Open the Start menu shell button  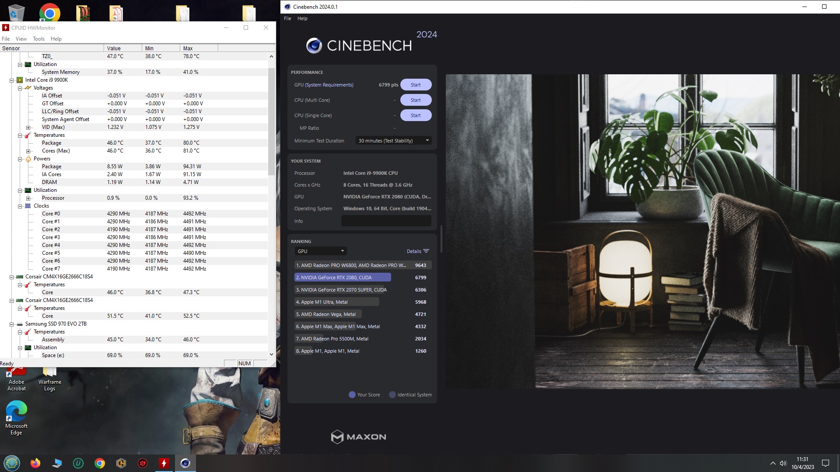click(x=12, y=463)
